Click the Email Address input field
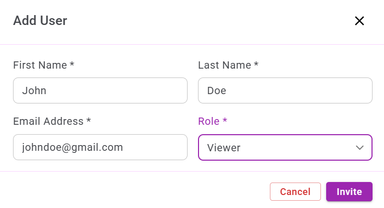 100,147
